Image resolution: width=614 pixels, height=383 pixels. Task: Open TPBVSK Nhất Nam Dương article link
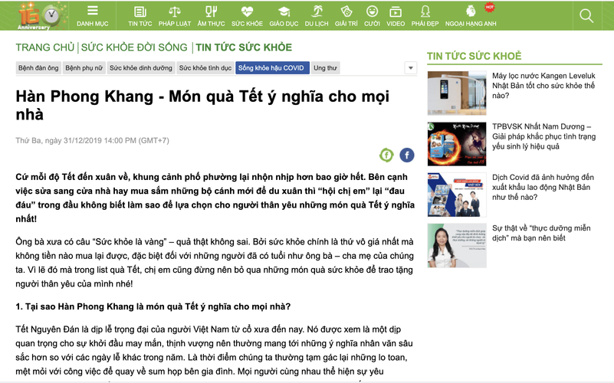[544, 136]
